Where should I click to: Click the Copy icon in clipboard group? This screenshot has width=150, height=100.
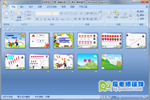pyautogui.click(x=11, y=15)
